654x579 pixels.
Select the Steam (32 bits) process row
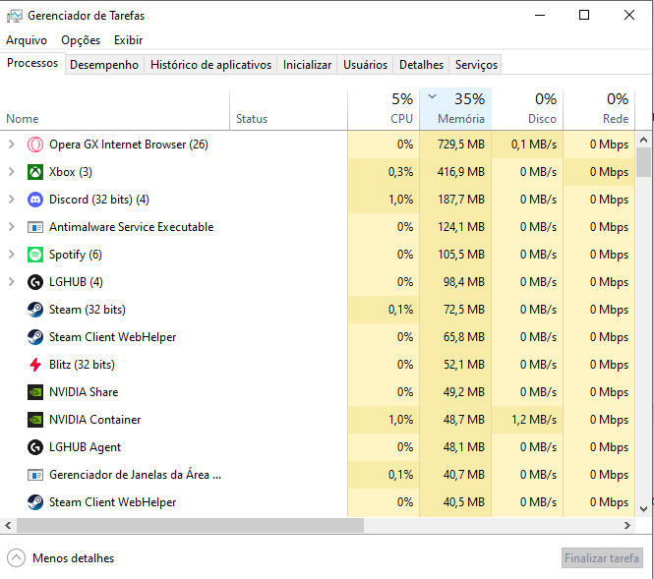(x=318, y=310)
